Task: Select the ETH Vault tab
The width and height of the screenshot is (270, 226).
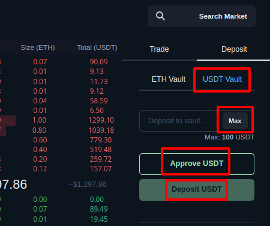Action: click(x=169, y=79)
